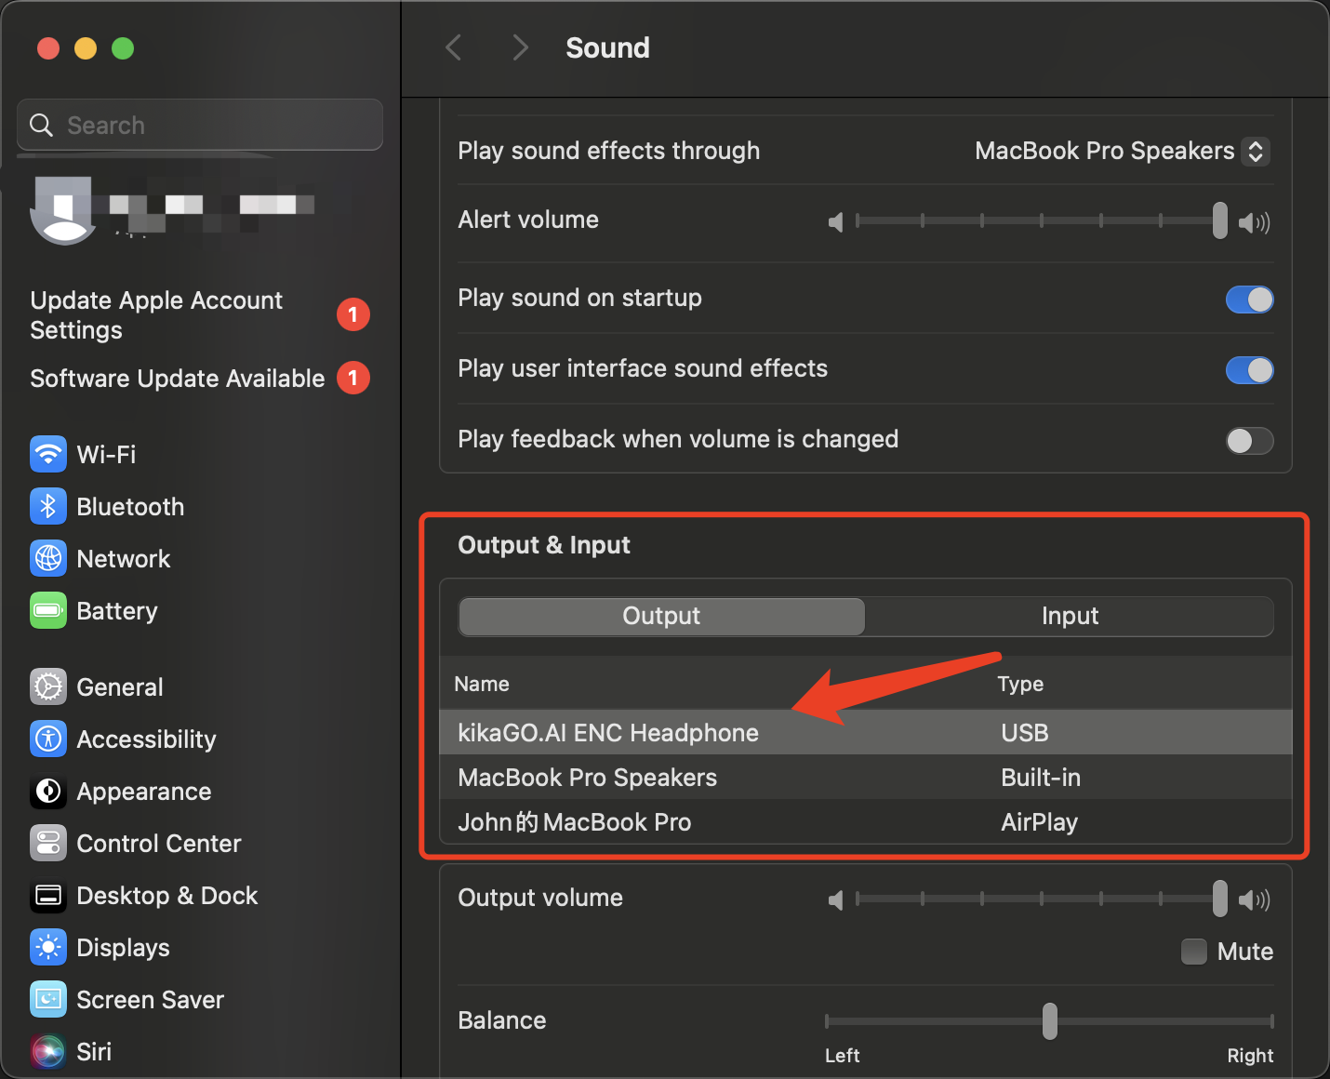Open the Battery icon in sidebar
1330x1079 pixels.
pos(48,611)
